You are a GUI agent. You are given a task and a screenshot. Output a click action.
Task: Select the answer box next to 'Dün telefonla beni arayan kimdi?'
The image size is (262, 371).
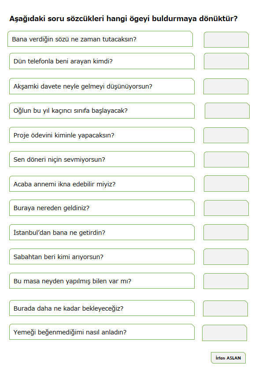(226, 61)
